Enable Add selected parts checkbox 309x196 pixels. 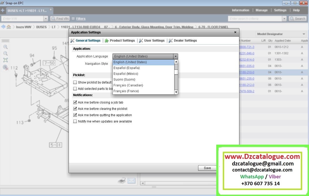point(75,89)
